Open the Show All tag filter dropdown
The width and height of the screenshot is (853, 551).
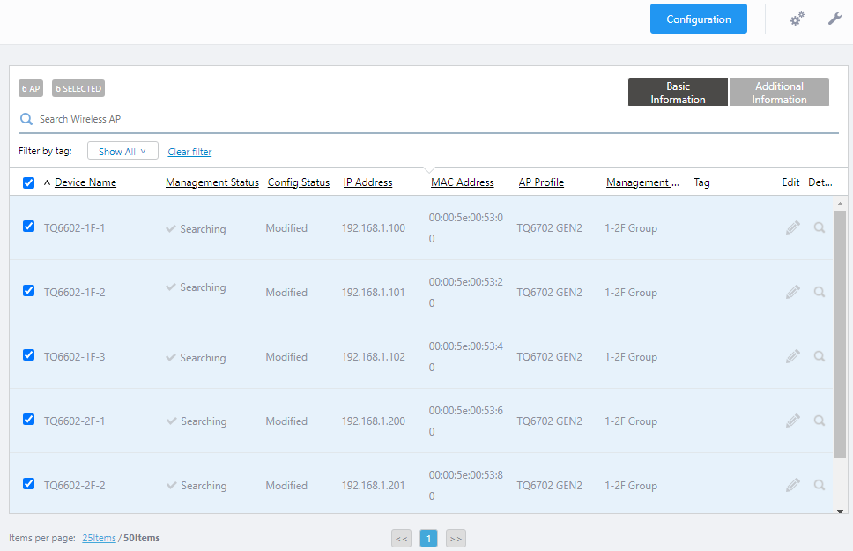pos(122,152)
